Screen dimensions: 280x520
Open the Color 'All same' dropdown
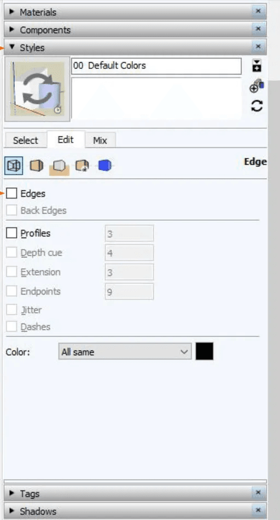[x=125, y=352]
